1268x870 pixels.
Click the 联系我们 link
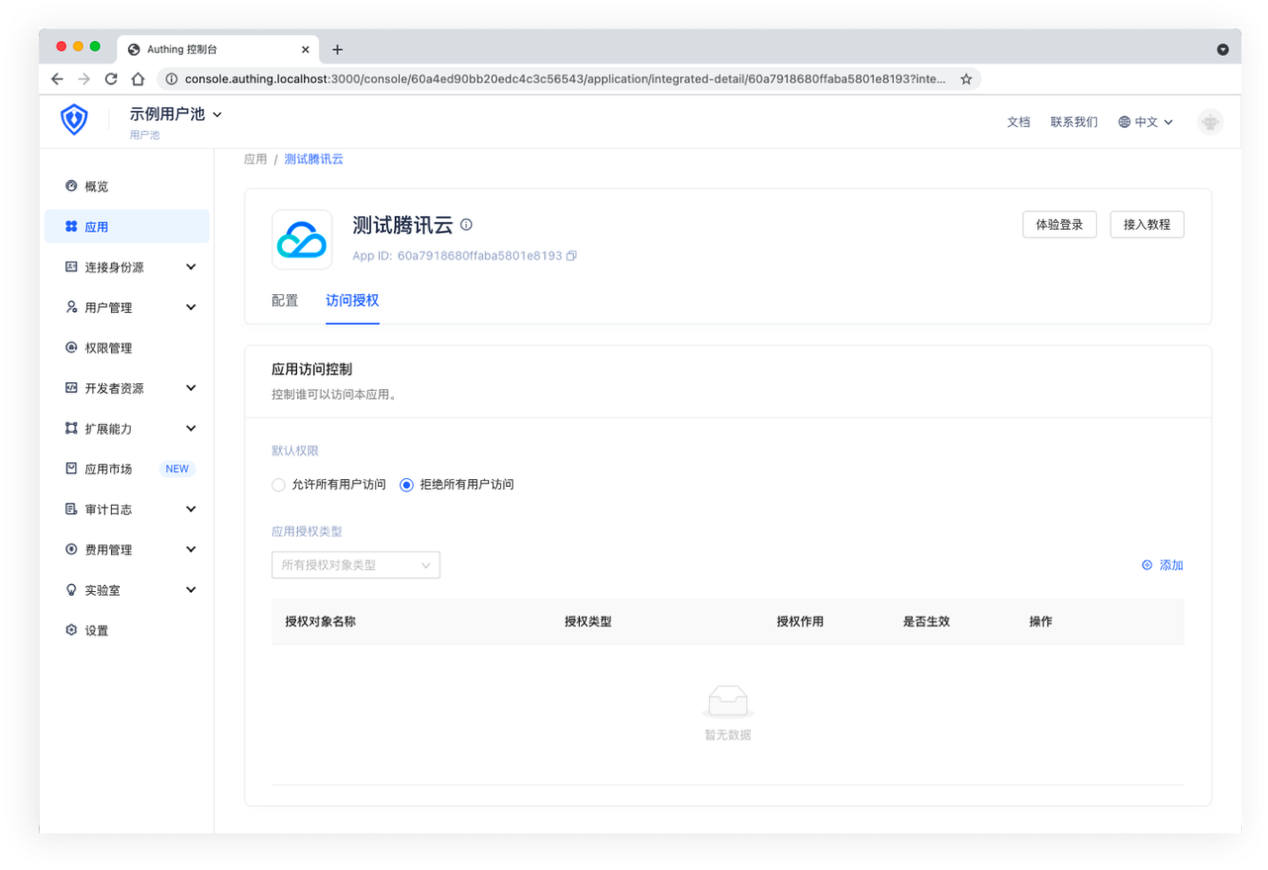tap(1074, 122)
